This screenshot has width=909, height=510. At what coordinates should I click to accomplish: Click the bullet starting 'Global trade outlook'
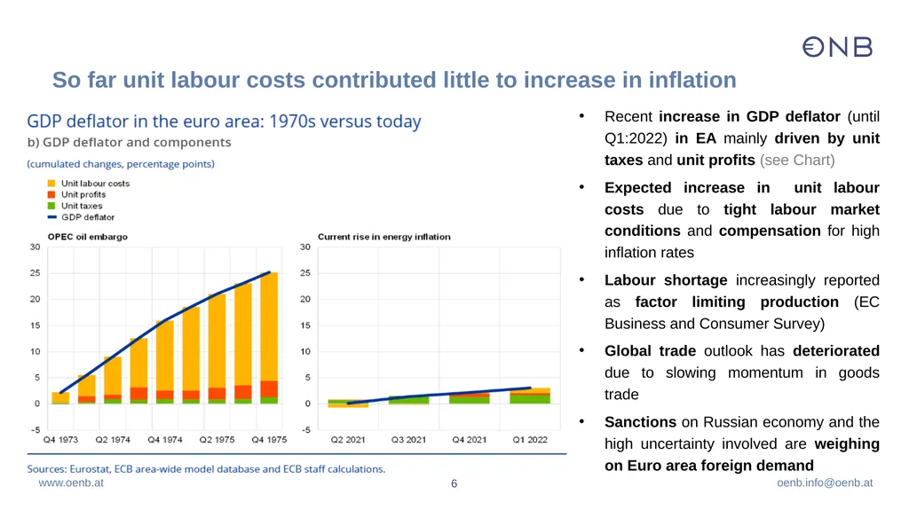click(x=741, y=373)
